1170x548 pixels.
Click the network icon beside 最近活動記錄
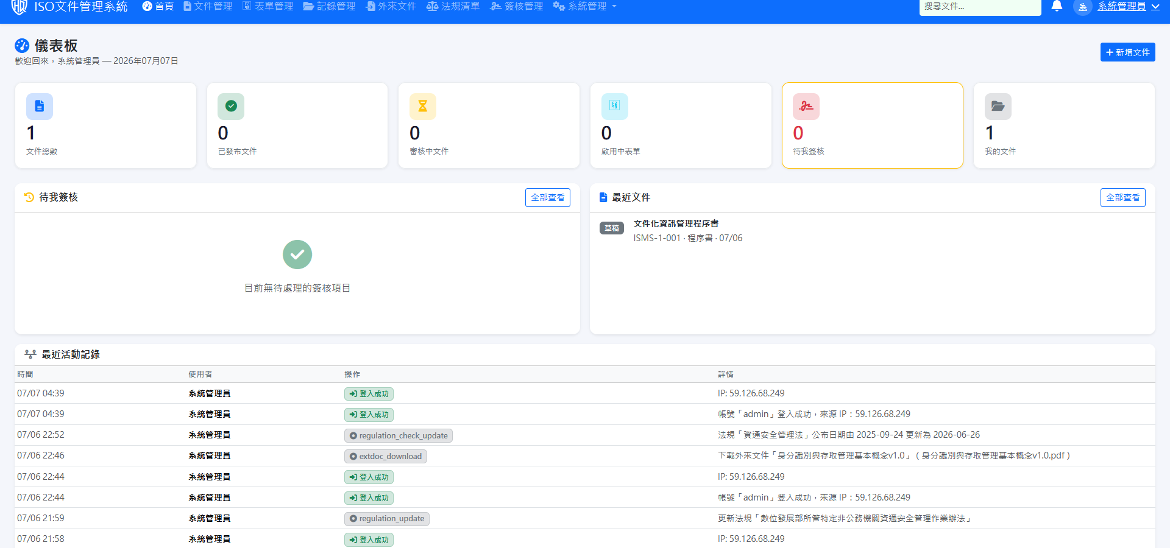[x=30, y=354]
